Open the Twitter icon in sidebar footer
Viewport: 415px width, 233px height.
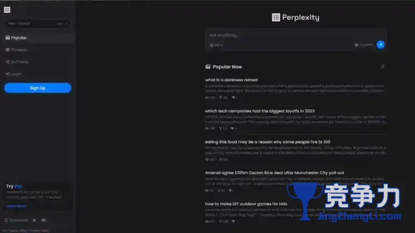(x=34, y=220)
